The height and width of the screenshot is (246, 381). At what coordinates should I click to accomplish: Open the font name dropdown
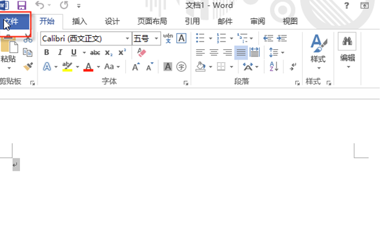coord(127,38)
